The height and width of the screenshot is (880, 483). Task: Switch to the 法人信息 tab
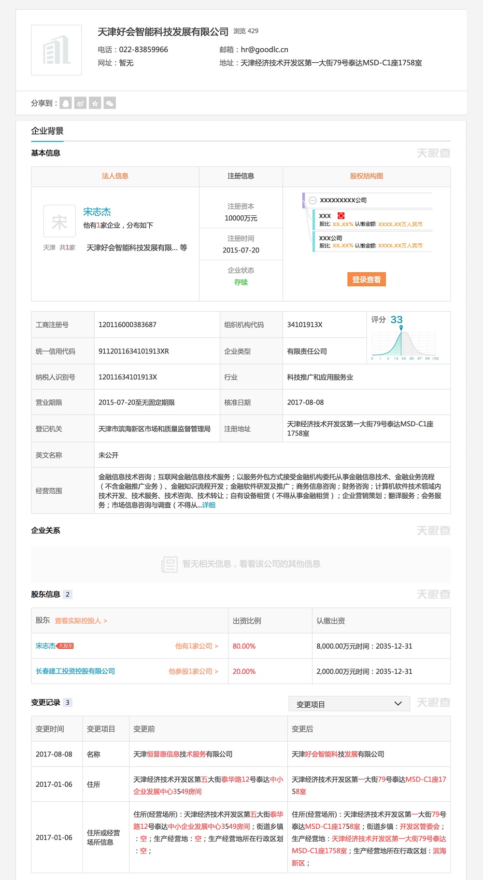click(115, 176)
